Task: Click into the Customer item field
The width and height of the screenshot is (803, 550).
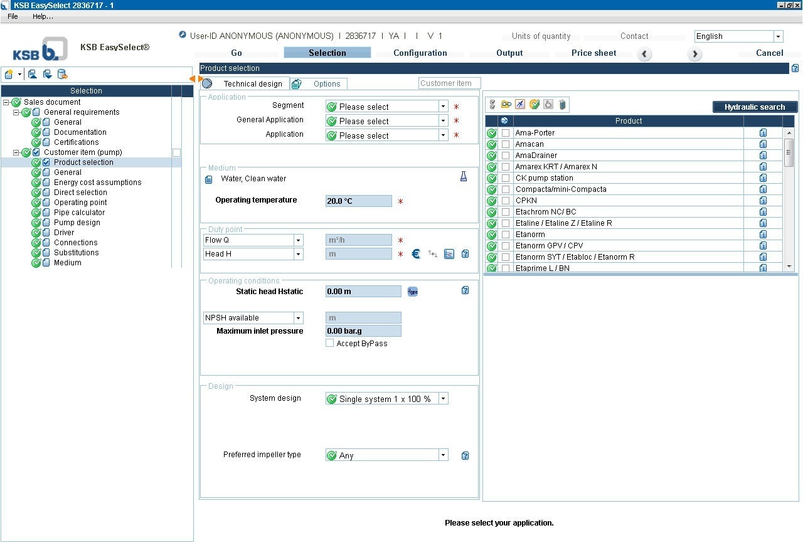Action: pos(449,83)
